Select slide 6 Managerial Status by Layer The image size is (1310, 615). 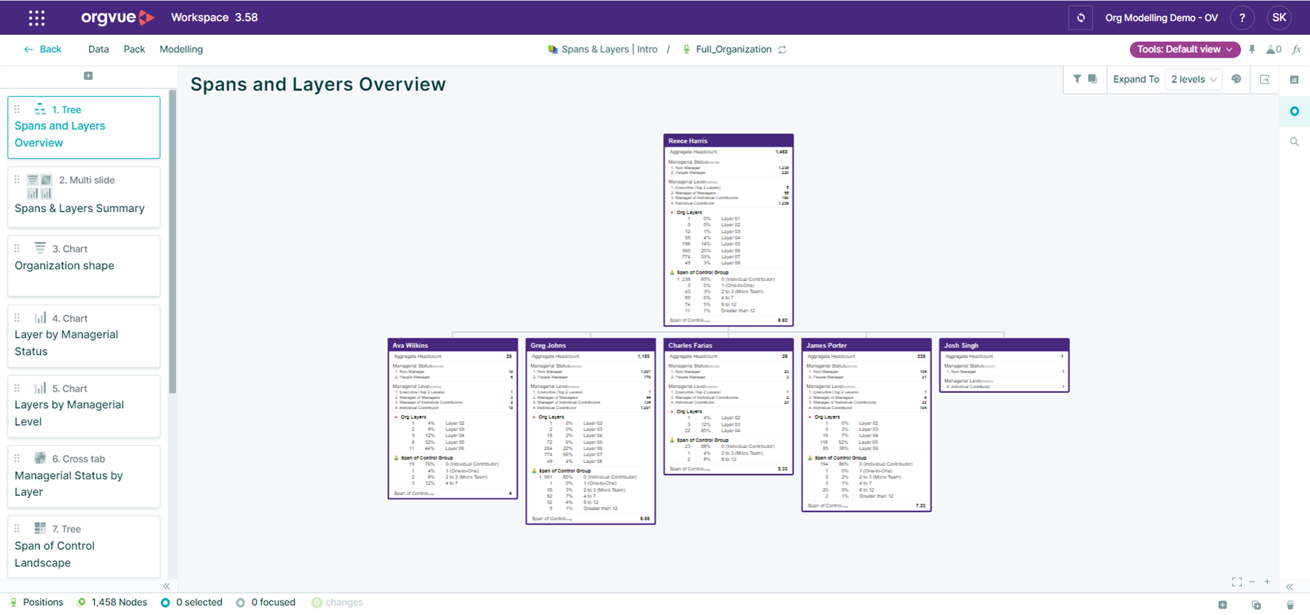tap(84, 476)
